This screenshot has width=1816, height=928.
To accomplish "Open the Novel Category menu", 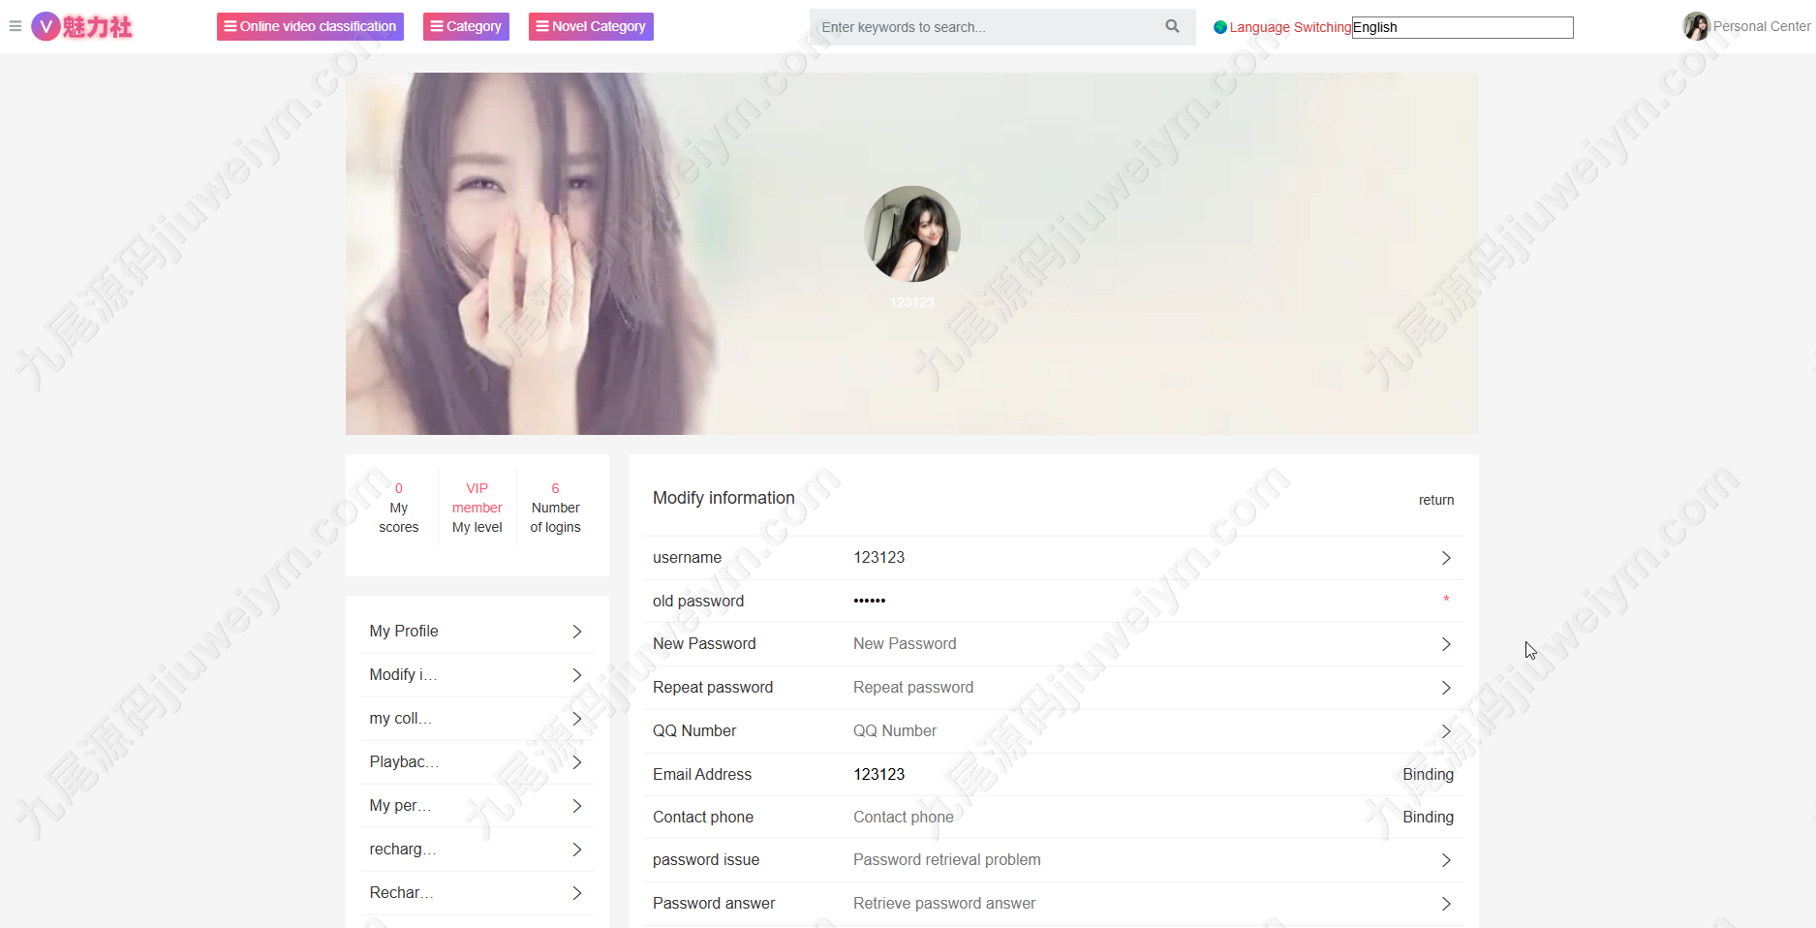I will [591, 26].
